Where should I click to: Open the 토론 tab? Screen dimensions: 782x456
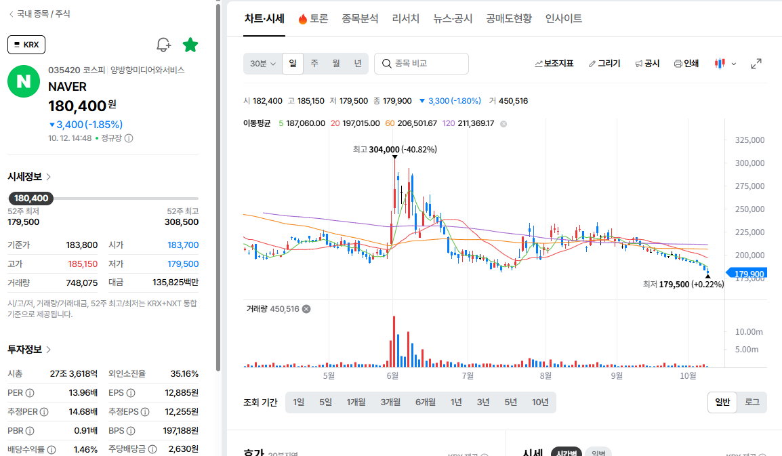tap(313, 19)
